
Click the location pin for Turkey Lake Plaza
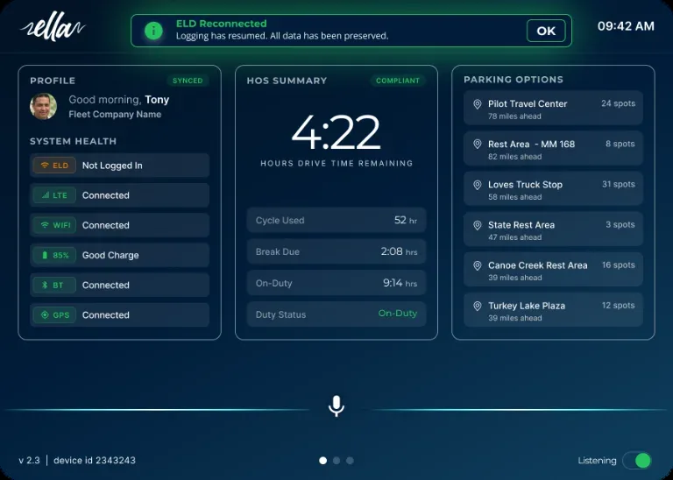pyautogui.click(x=477, y=306)
